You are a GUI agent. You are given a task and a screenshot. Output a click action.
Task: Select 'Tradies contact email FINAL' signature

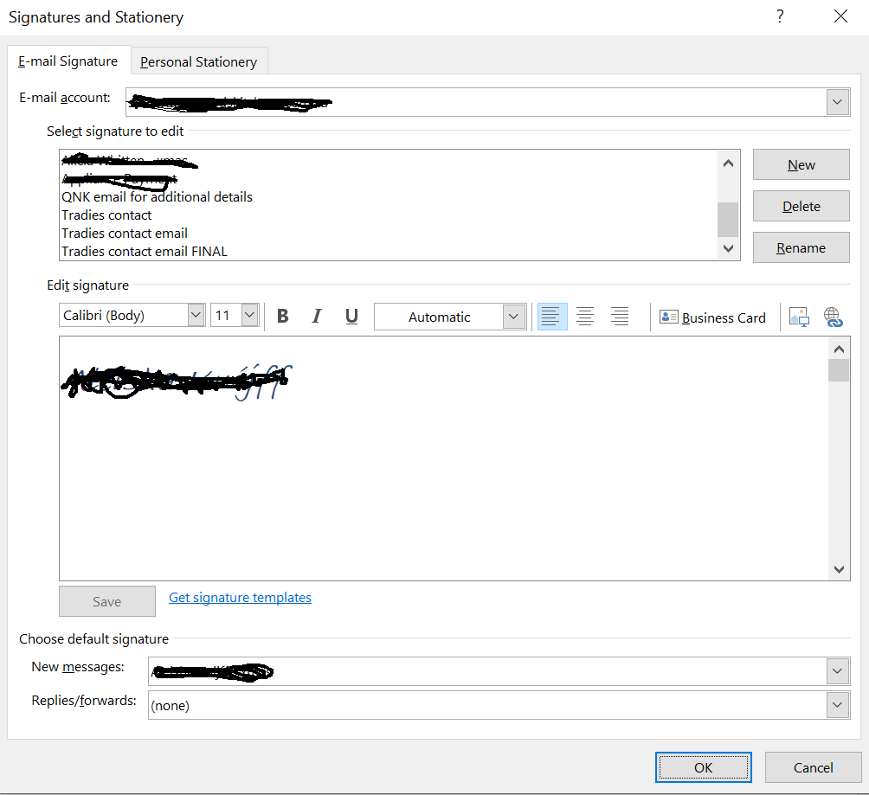coord(145,252)
